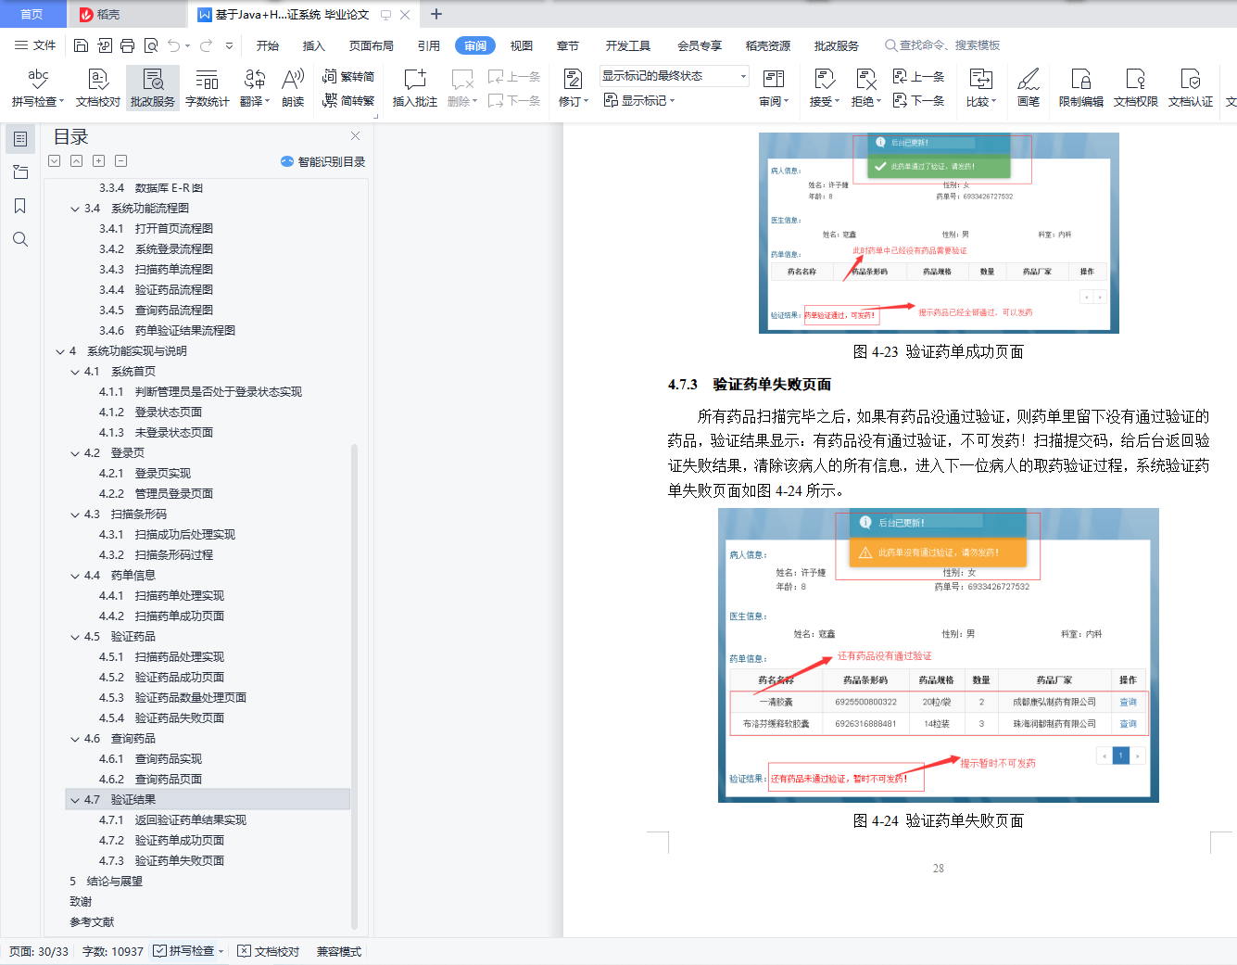Click the Undo arrow icon
The width and height of the screenshot is (1237, 965).
pos(173,45)
